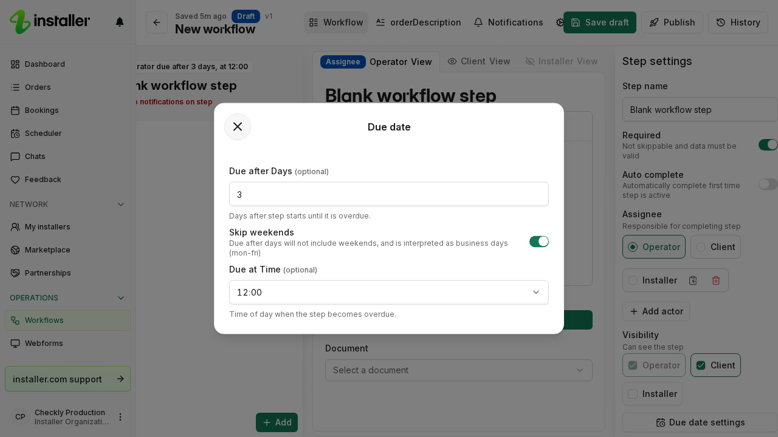Click the Due after Days input field
Screen dimensions: 778x437
(389, 194)
